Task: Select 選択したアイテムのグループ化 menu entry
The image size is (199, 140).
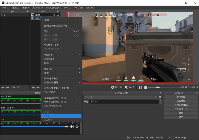Action: pyautogui.click(x=61, y=26)
